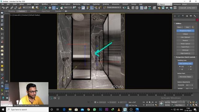Screen dimensions: 199x112
Task: Open the Rendered Frame Window icon
Action: (x=163, y=8)
